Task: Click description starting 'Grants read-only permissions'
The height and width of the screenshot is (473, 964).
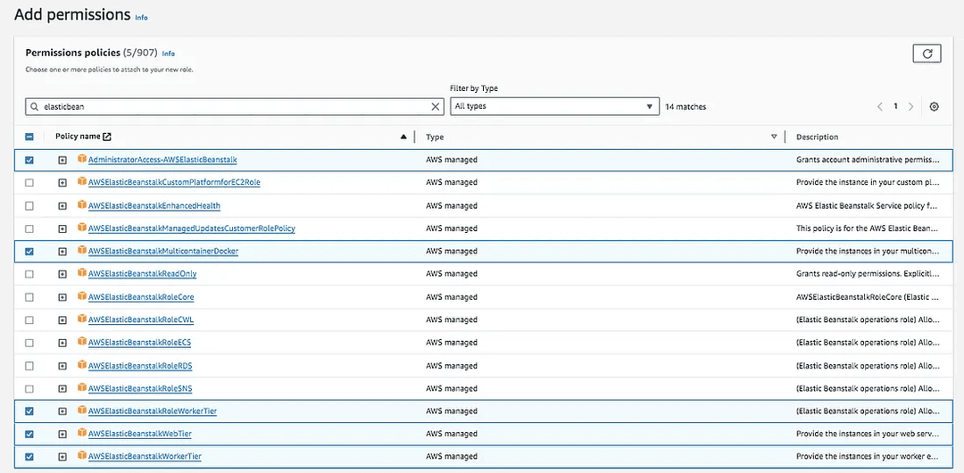Action: click(x=868, y=274)
